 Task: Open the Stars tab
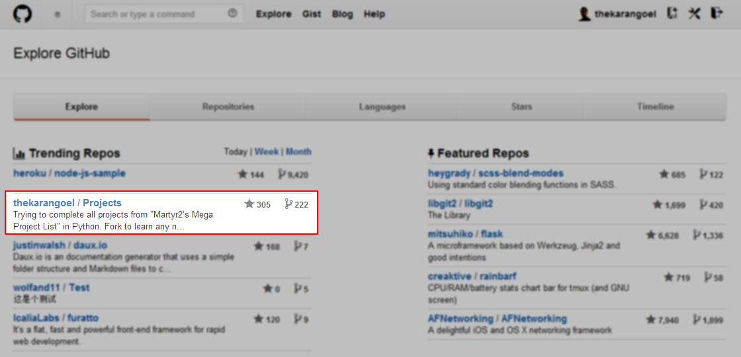click(x=521, y=106)
